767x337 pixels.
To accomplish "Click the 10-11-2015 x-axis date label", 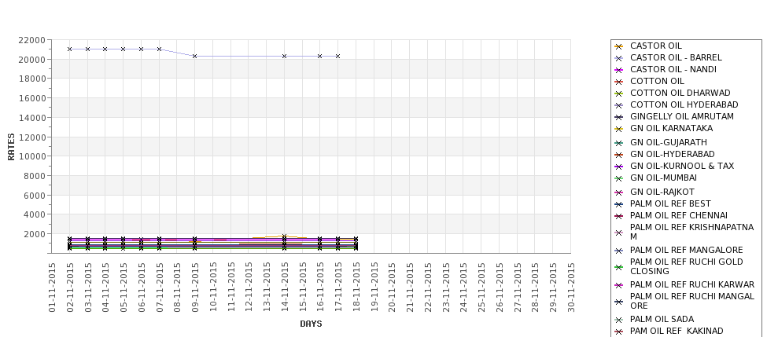I will 212,288.
